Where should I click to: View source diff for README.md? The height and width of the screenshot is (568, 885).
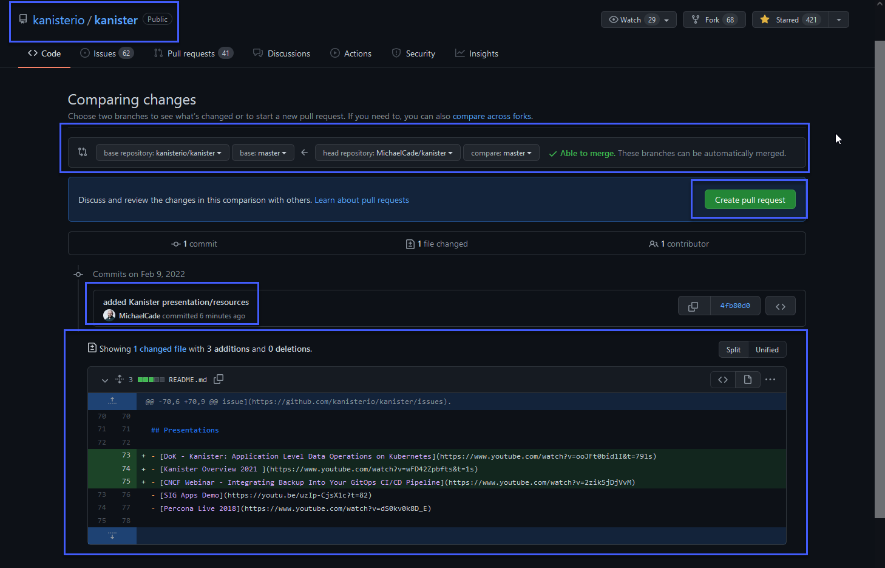coord(723,380)
